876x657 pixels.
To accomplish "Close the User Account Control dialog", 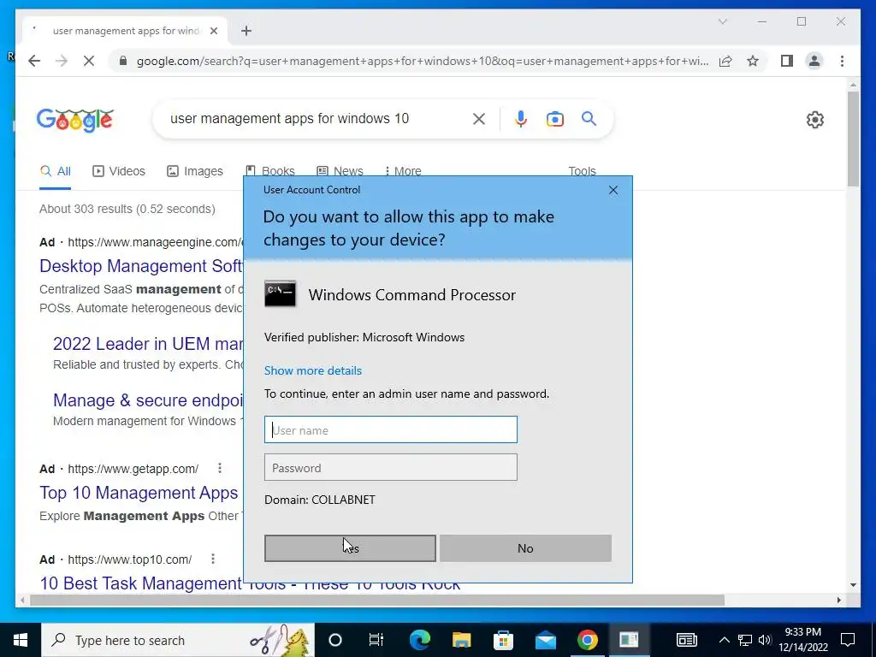I will pos(613,190).
